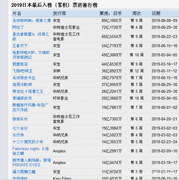Click the 王者天下 movie link
This screenshot has width=179, height=180.
coord(20,46)
